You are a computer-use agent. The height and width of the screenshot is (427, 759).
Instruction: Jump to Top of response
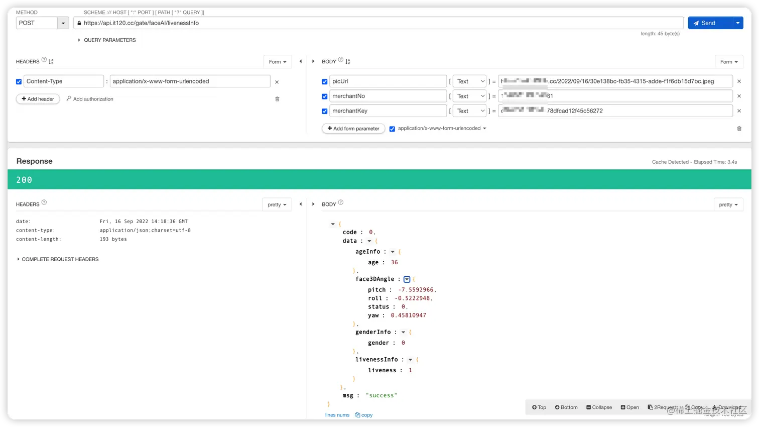pos(539,407)
